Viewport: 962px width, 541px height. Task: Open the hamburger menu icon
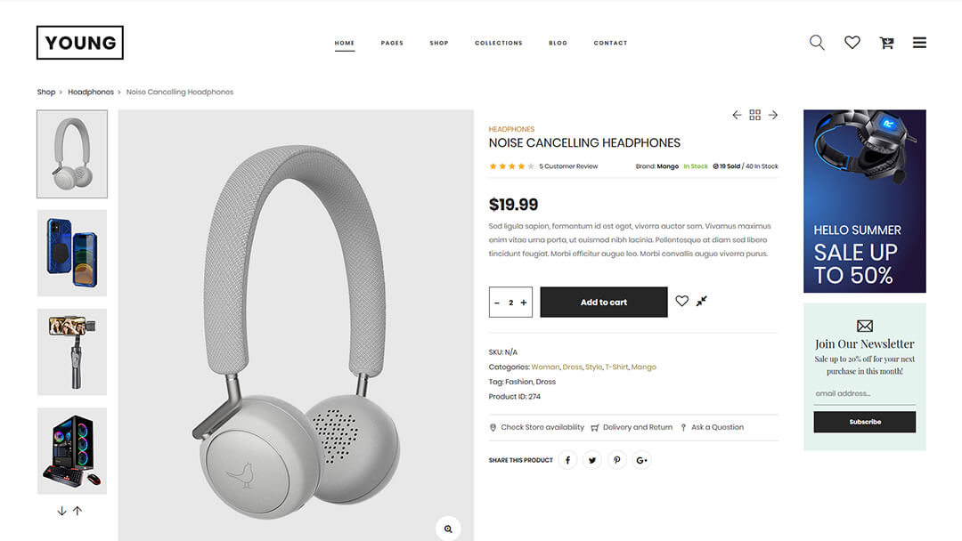(x=919, y=43)
